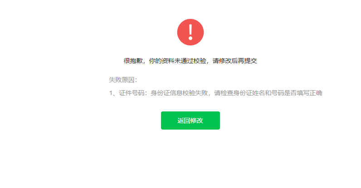Viewport: 361px width, 188px height.
Task: Select the 很抱歉 verification failed heading text
Action: point(190,61)
